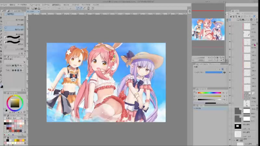
Task: Open the ファイル menu
Action: pos(3,5)
